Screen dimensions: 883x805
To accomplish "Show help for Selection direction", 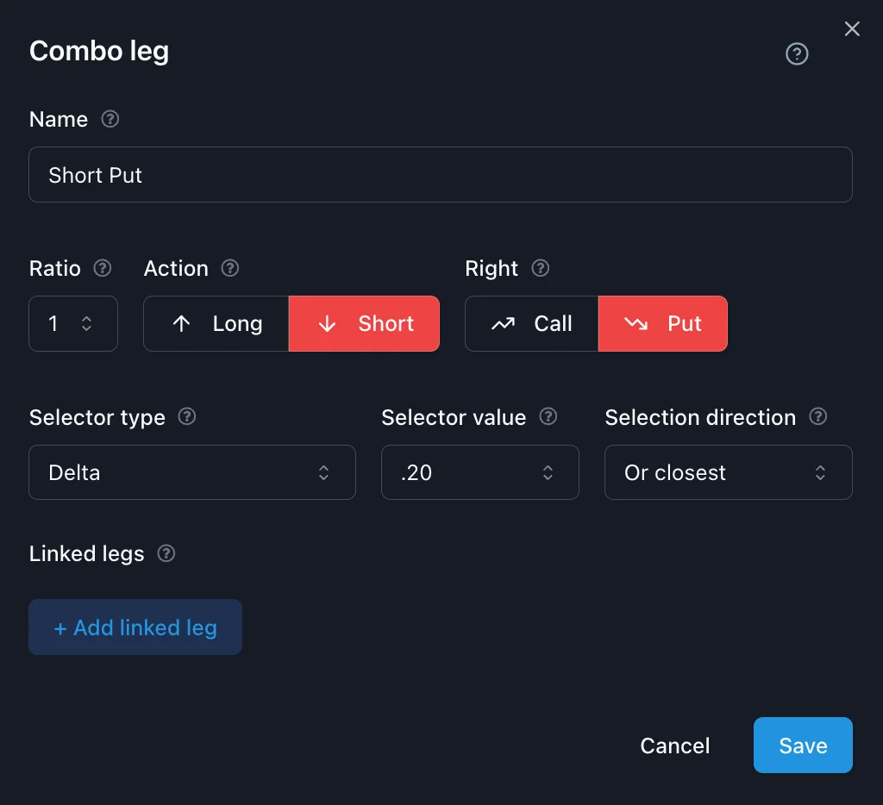I will click(x=817, y=417).
